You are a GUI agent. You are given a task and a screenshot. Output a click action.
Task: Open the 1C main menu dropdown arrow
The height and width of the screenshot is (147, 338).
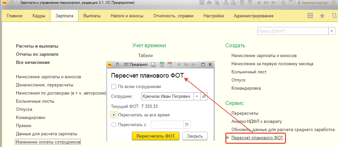(12, 3)
